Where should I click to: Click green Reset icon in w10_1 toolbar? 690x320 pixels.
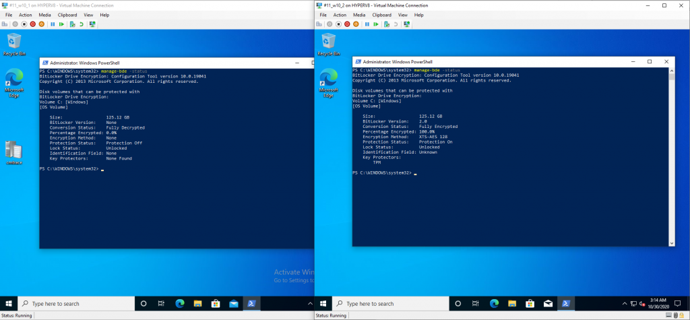(x=61, y=24)
